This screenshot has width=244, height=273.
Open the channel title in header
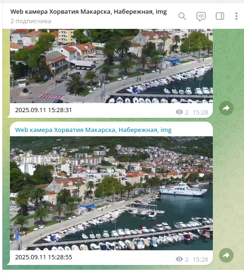pyautogui.click(x=88, y=12)
